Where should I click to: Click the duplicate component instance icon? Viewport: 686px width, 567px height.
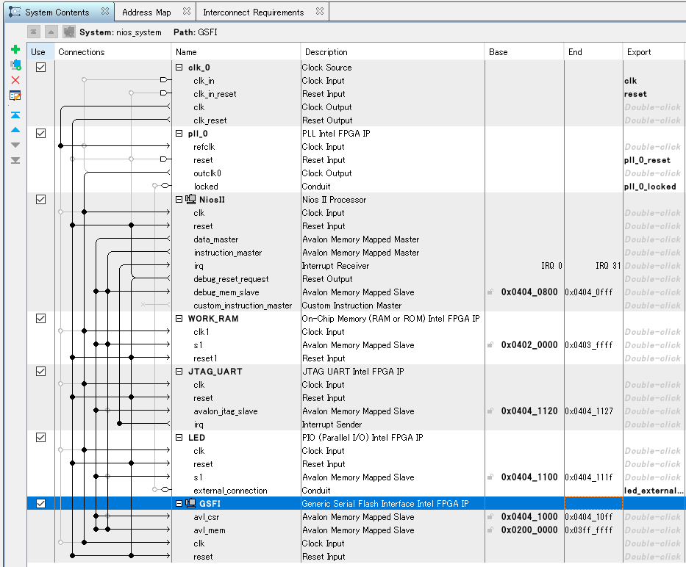tap(15, 65)
